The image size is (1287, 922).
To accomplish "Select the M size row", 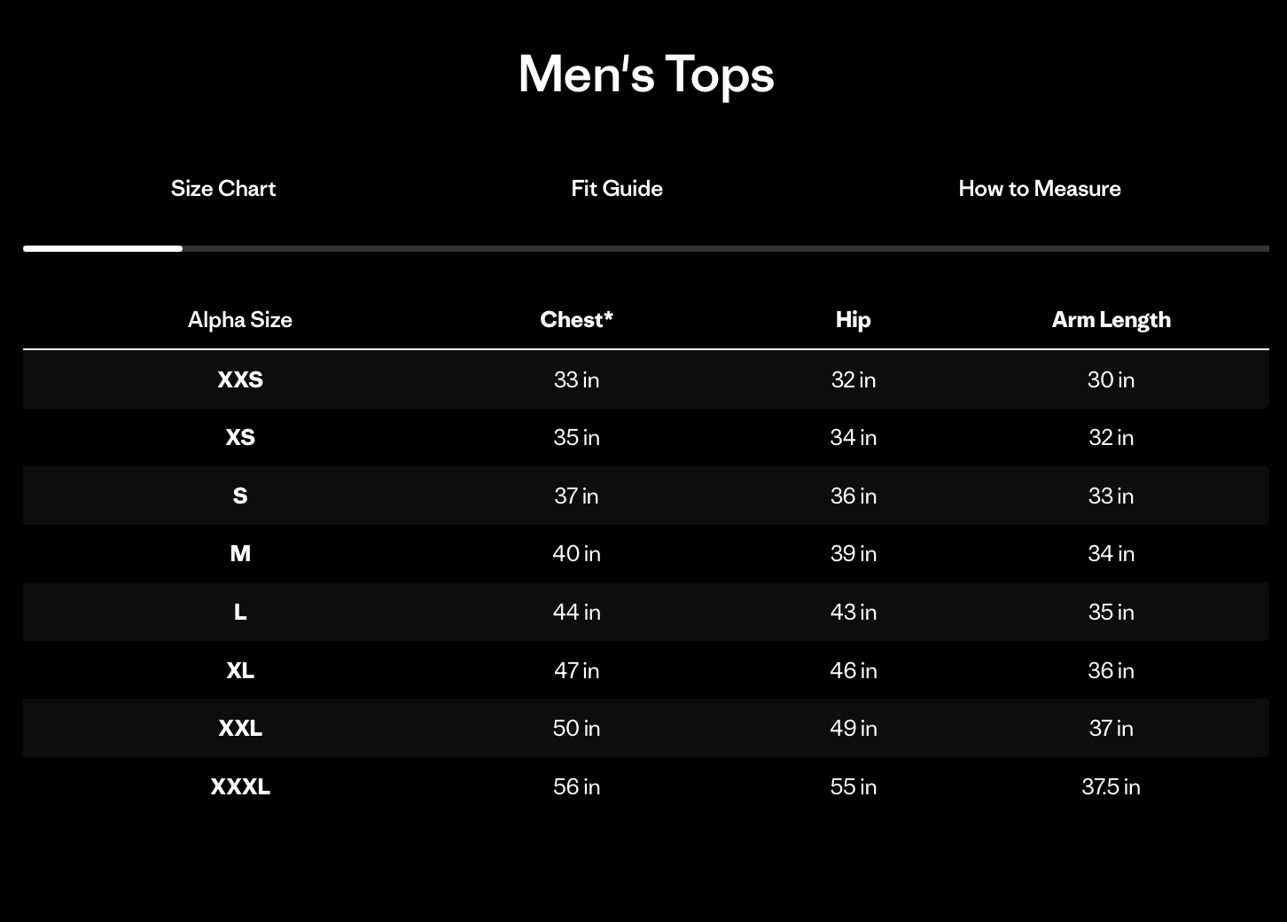I will point(240,553).
